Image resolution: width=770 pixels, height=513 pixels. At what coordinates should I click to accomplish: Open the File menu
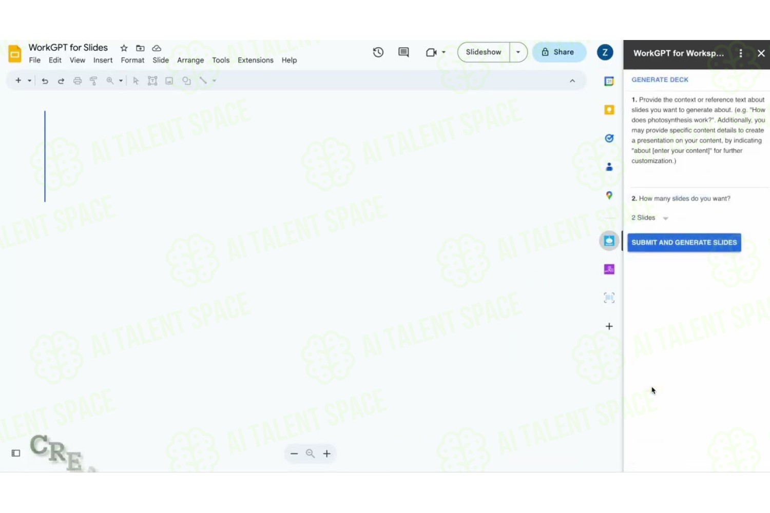click(35, 60)
